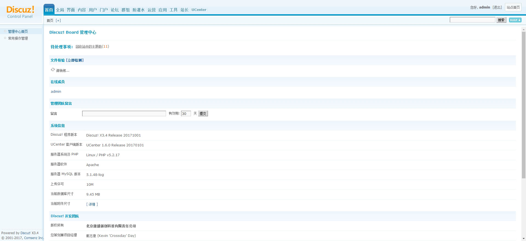Image resolution: width=526 pixels, height=241 pixels.
Task: Open the 全局 menu
Action: (x=60, y=10)
